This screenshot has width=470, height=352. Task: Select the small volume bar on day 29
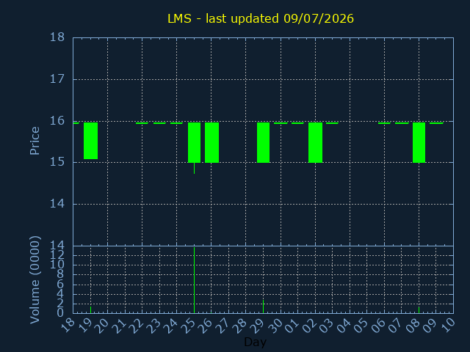[x=263, y=307]
